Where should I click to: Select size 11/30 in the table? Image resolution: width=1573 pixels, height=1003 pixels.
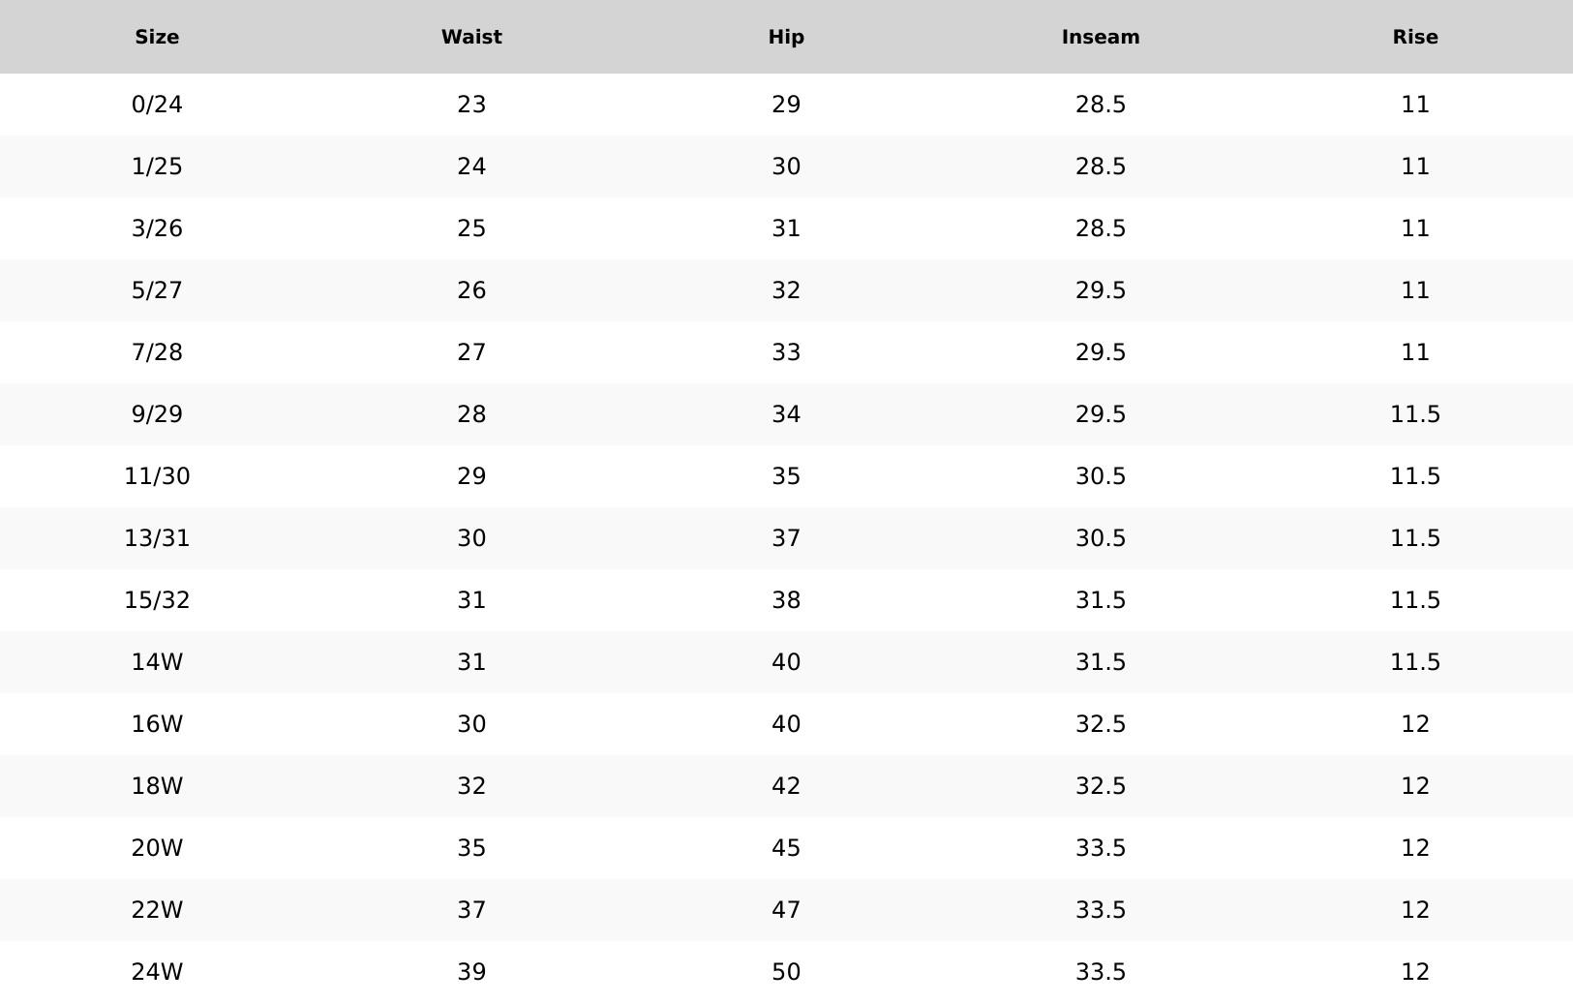pyautogui.click(x=157, y=476)
